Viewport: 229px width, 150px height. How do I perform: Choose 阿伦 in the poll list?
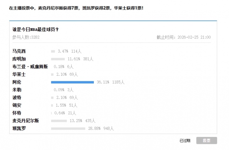17,82
